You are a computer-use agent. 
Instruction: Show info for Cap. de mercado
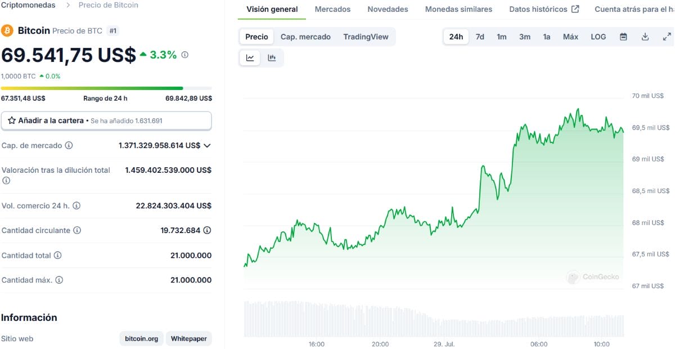69,145
